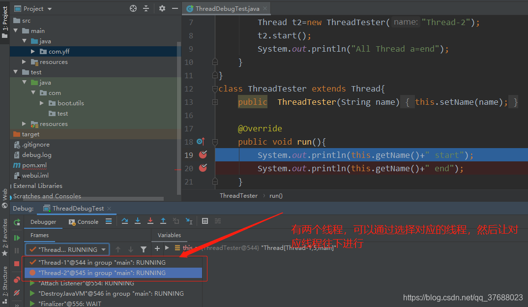Select Attach Listener@554 thread

click(x=114, y=283)
